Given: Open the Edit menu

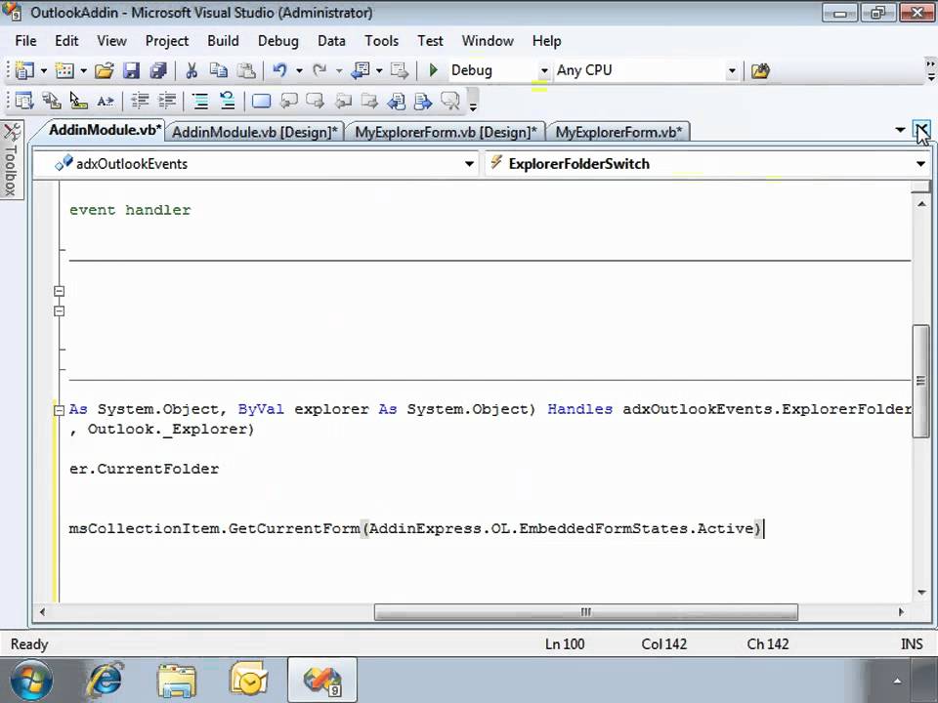Looking at the screenshot, I should [66, 41].
